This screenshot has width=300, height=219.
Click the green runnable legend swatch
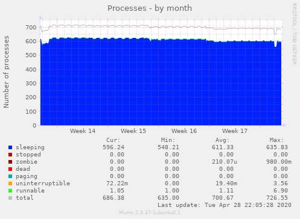tap(10, 191)
